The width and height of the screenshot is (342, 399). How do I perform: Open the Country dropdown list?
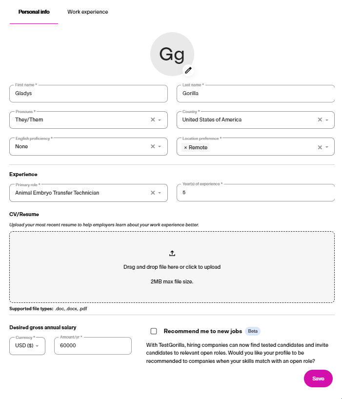(x=327, y=120)
